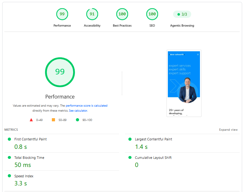
Task: Click the METRICS section heading
Action: (11, 129)
